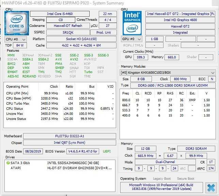The image size is (219, 196).
Task: Click the 800.0 XMP memory timing row
Action: click(168, 100)
